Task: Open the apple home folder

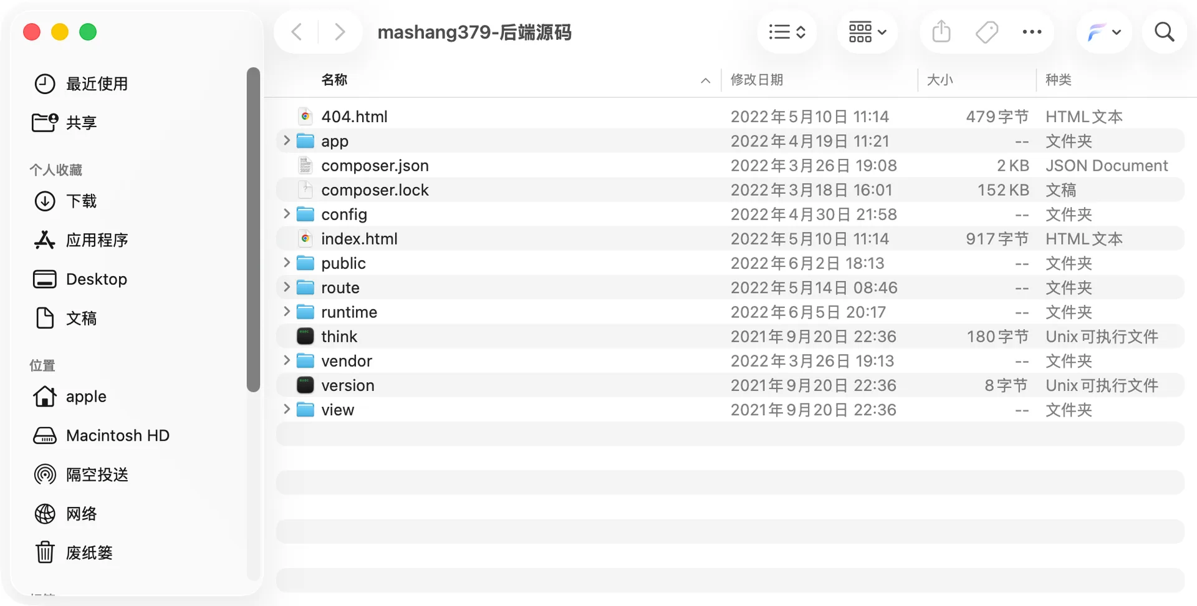Action: pyautogui.click(x=69, y=397)
